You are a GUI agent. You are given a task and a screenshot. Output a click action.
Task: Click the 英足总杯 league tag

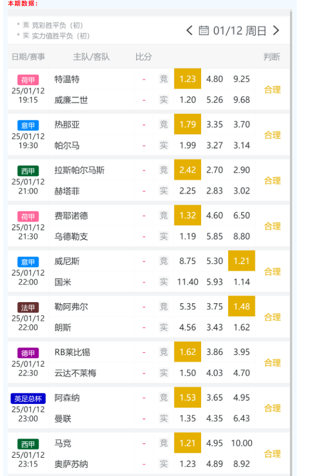(28, 398)
